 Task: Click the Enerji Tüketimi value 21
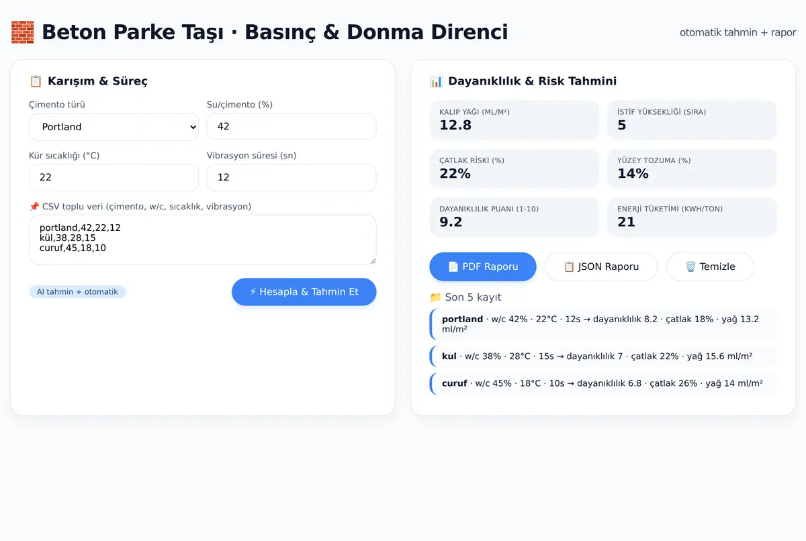coord(627,222)
